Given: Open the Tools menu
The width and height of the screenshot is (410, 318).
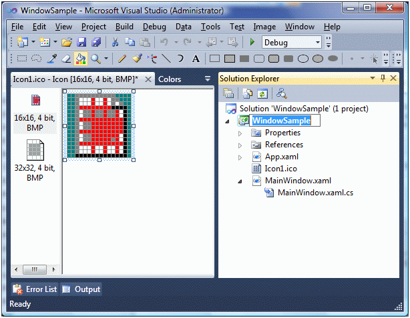Looking at the screenshot, I should click(210, 27).
